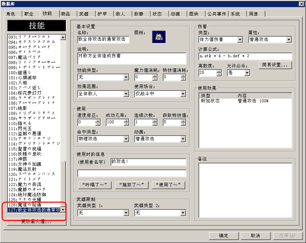This screenshot has width=306, height=243.
Task: Expand the 动画 dropdown
Action: tap(183, 139)
